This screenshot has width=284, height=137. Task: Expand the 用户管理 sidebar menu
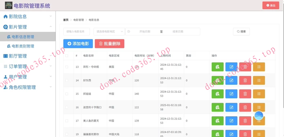click(x=28, y=77)
